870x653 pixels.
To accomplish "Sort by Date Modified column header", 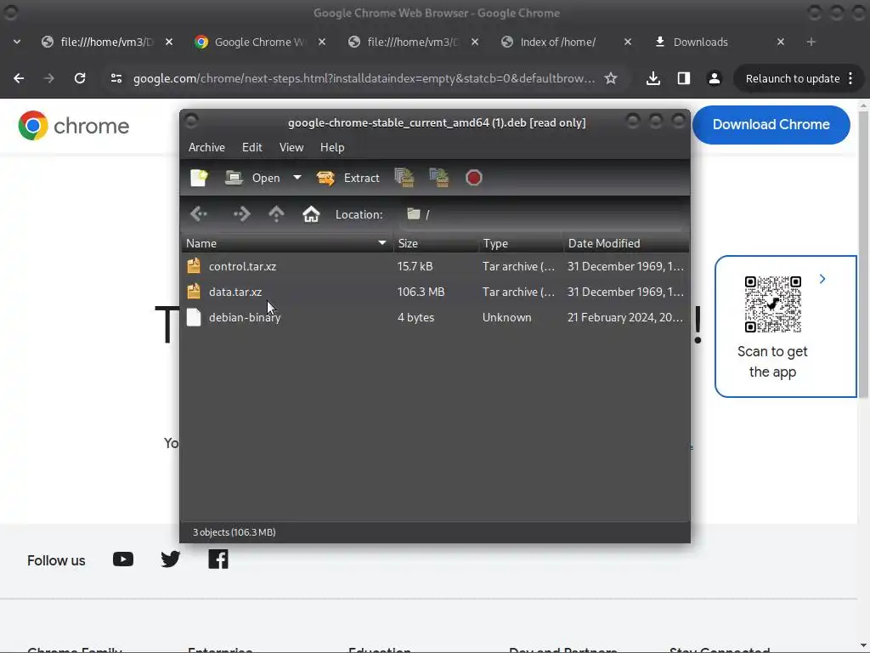I will [x=626, y=243].
